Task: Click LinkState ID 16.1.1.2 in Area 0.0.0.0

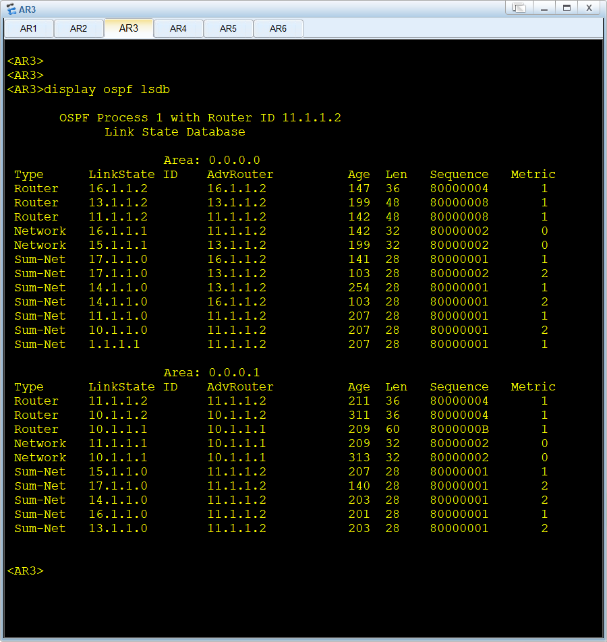Action: [119, 188]
